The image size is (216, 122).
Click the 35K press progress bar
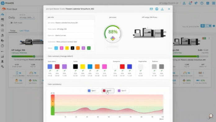[x=27, y=56]
